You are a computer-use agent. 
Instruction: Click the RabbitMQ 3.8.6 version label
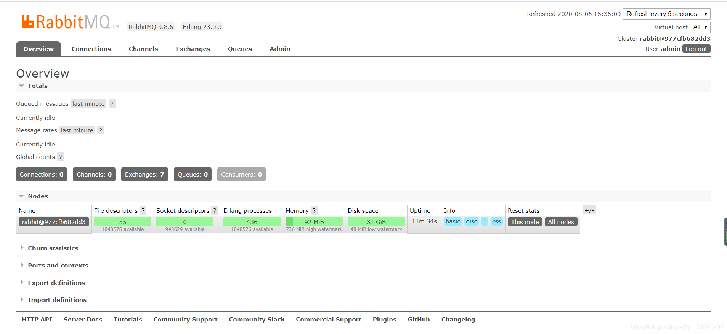tap(151, 27)
